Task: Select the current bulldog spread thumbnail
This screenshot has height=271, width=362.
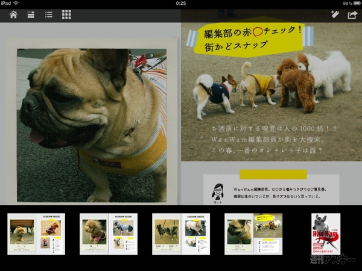Action: [x=253, y=234]
